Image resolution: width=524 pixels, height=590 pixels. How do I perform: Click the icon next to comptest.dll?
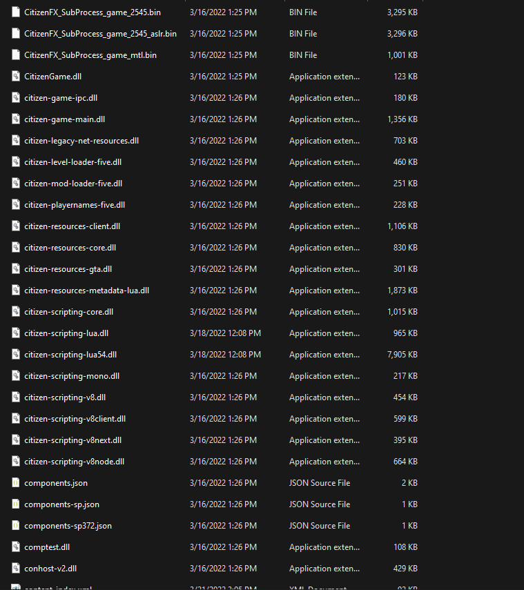(x=16, y=547)
